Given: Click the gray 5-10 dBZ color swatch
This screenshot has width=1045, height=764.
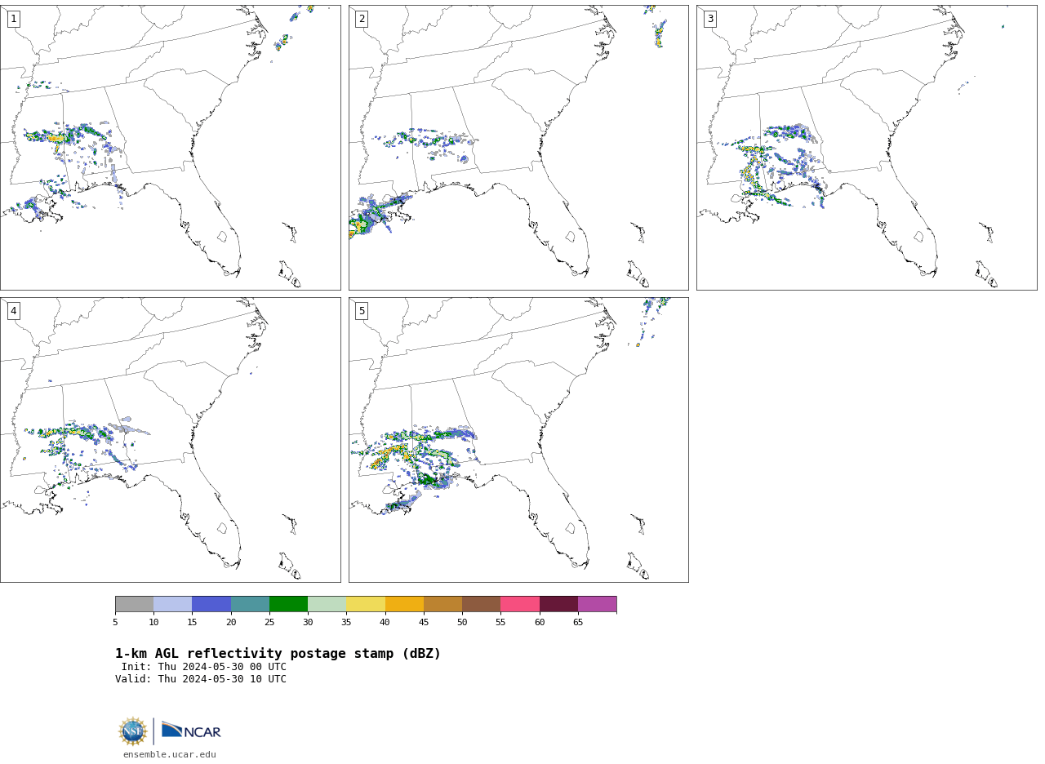Looking at the screenshot, I should [134, 604].
